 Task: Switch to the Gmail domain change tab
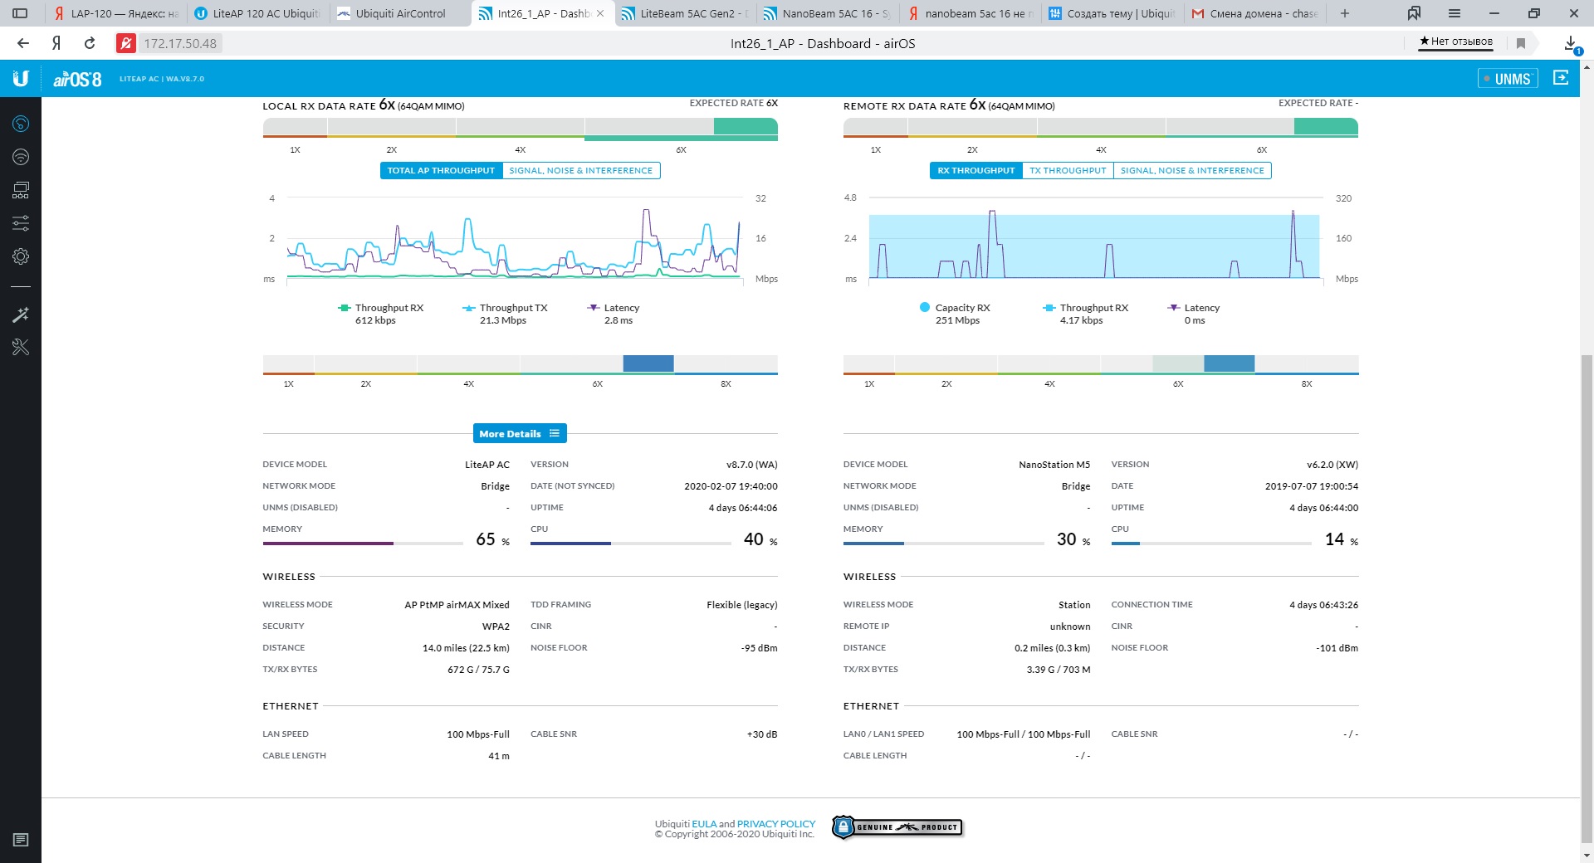(x=1255, y=13)
